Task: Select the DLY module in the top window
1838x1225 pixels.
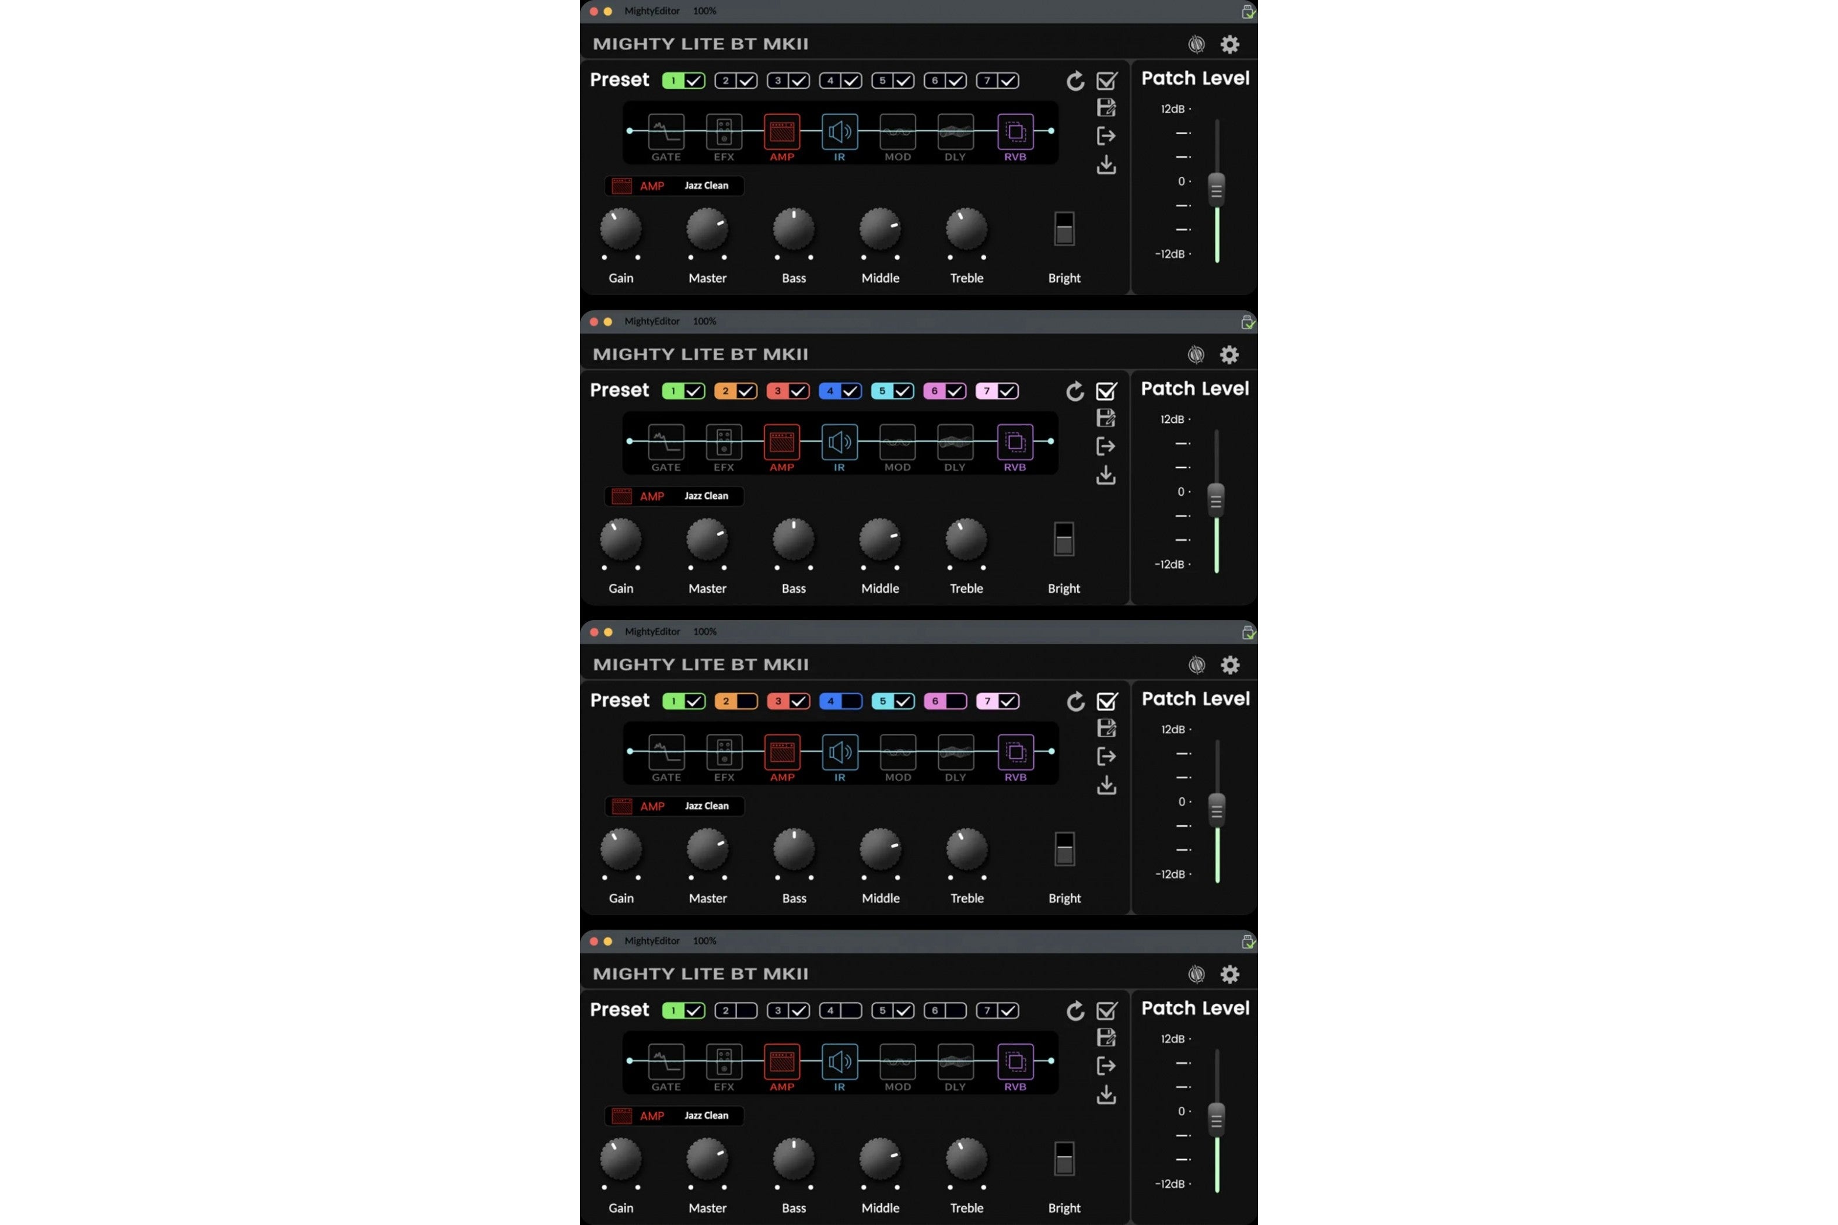Action: [x=955, y=131]
